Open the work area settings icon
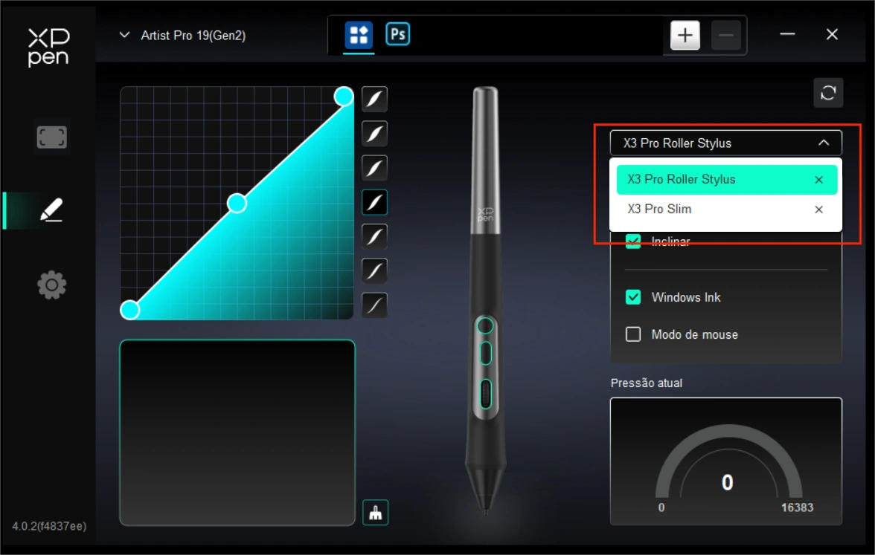Viewport: 875px width, 555px height. click(51, 137)
